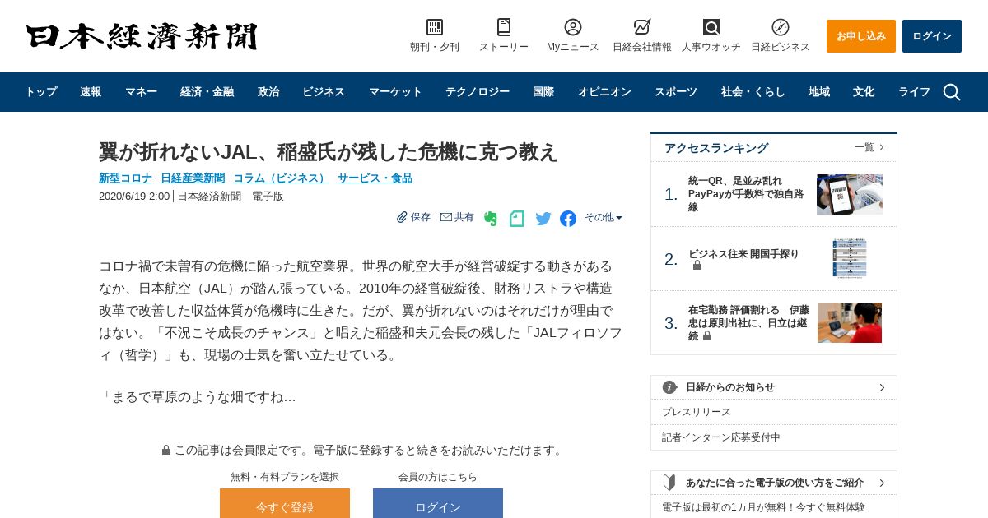This screenshot has height=518, width=988.
Task: Open ranking article 在宅勤務 評価割れる
Action: pos(749,323)
